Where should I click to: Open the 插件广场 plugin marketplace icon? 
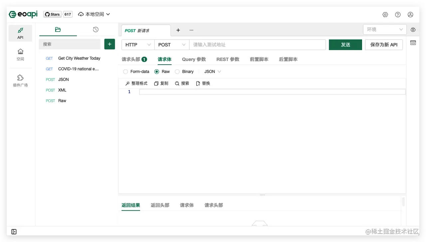20,81
